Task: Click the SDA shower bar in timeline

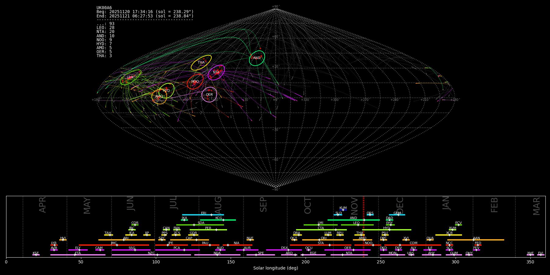Action: point(200,225)
